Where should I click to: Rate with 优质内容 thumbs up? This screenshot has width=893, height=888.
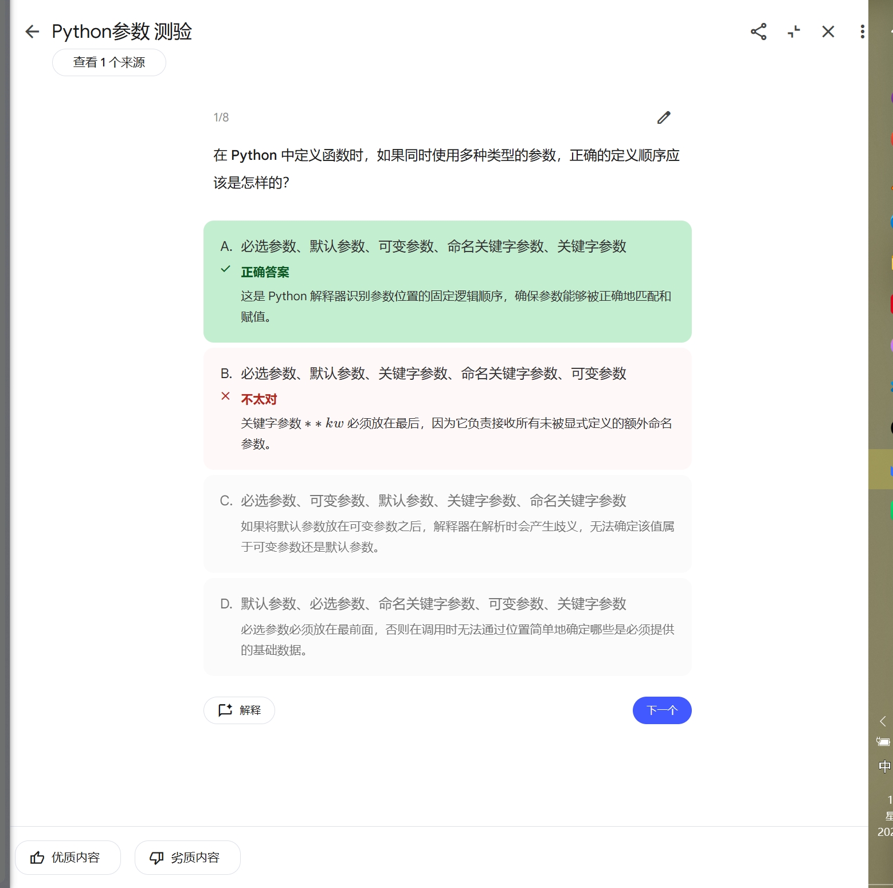tap(68, 858)
